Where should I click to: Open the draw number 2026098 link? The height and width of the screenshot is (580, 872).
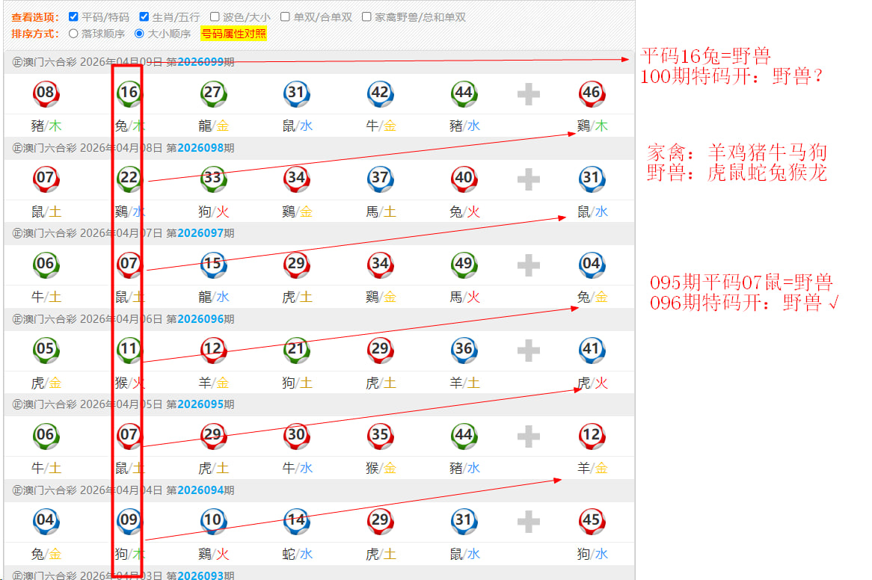(x=200, y=148)
